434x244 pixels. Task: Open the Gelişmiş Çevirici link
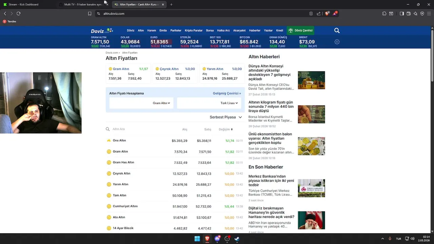(x=227, y=94)
